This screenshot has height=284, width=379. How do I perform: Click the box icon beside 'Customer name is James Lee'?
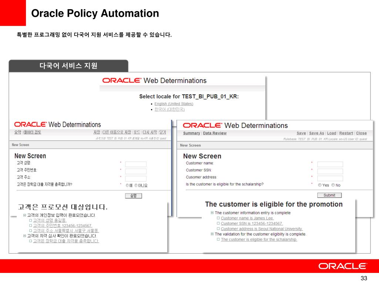pos(218,218)
